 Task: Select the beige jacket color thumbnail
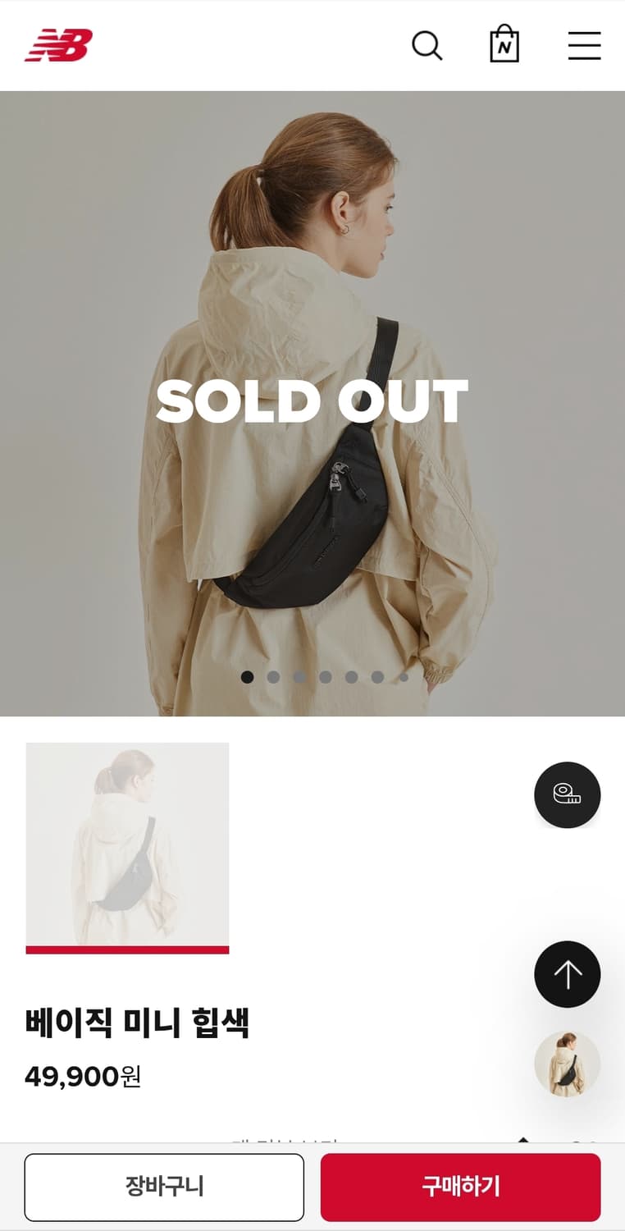(x=127, y=848)
